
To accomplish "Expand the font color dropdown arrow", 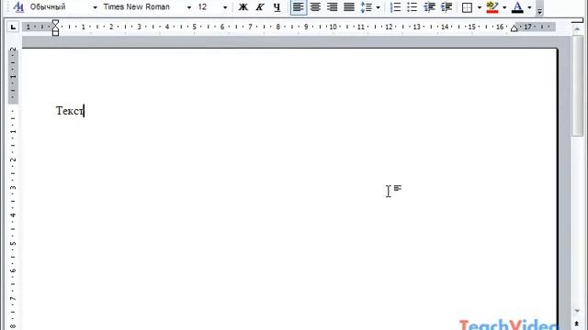I will [x=529, y=7].
